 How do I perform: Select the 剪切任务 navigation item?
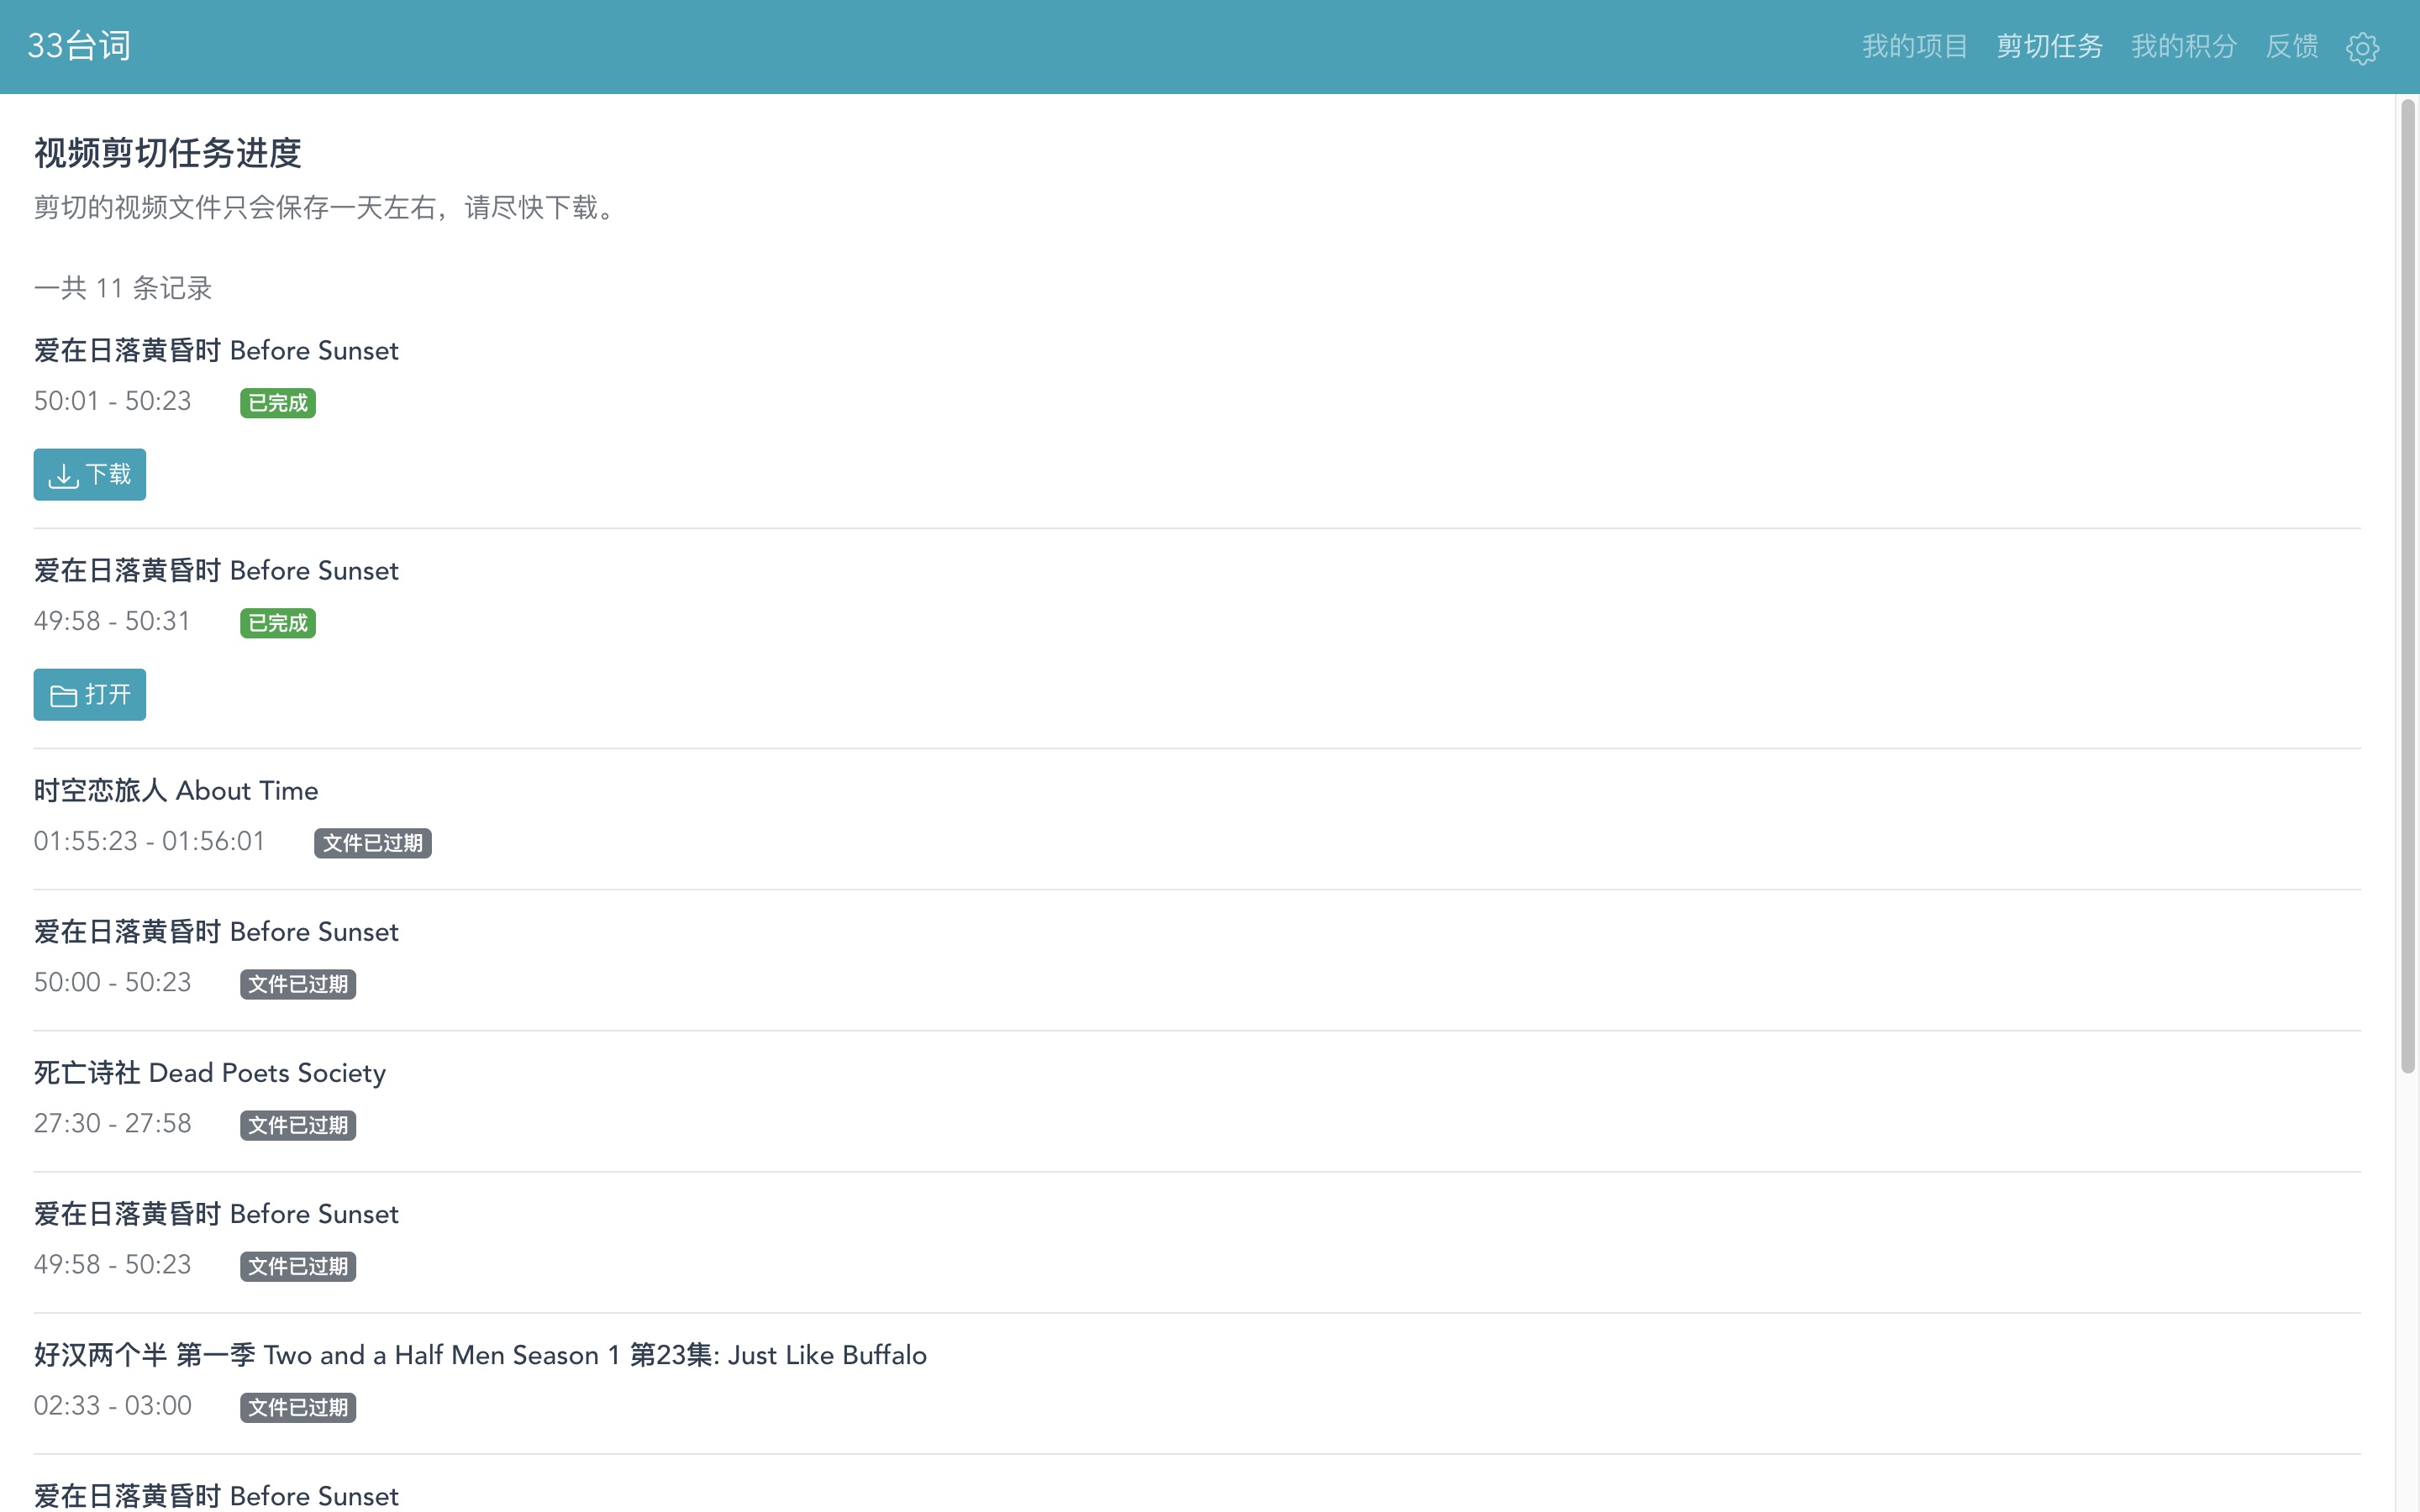pos(2049,46)
